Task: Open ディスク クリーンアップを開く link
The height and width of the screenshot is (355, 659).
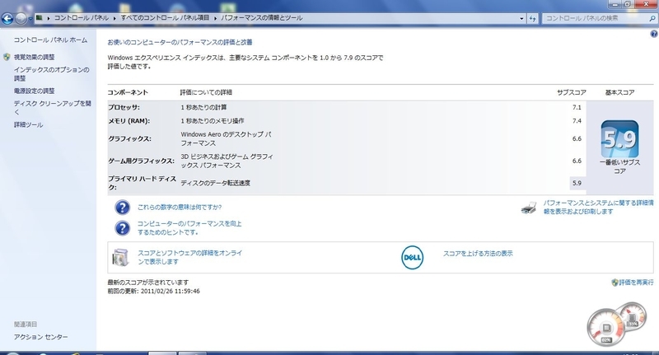Action: 53,108
